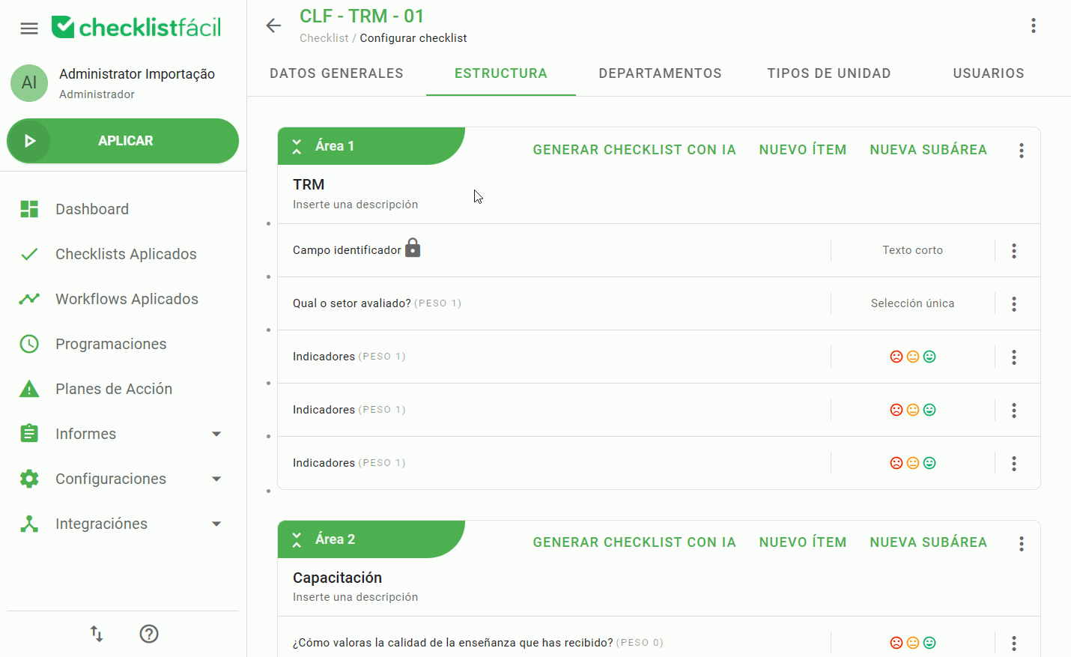The height and width of the screenshot is (657, 1071).
Task: Click the AI user avatar
Action: pyautogui.click(x=29, y=82)
